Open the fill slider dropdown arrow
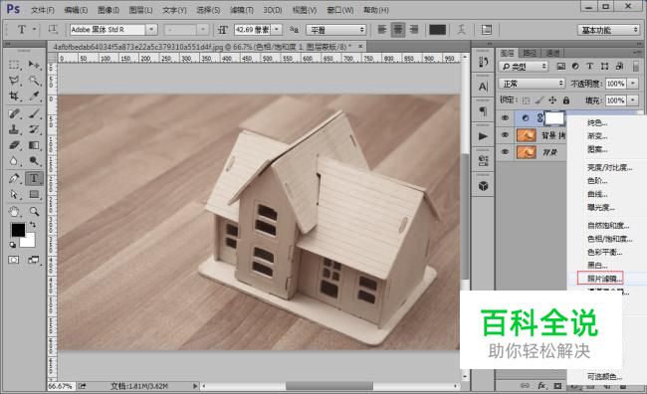This screenshot has height=394, width=647. click(633, 100)
